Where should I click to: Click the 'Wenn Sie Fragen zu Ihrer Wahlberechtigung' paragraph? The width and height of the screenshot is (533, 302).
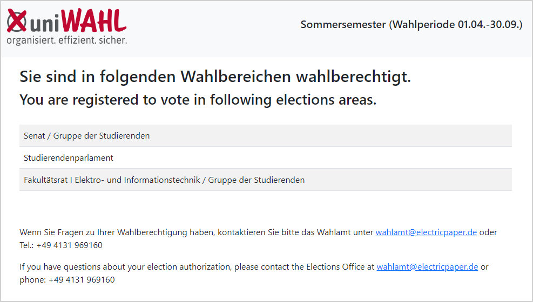tap(258, 239)
